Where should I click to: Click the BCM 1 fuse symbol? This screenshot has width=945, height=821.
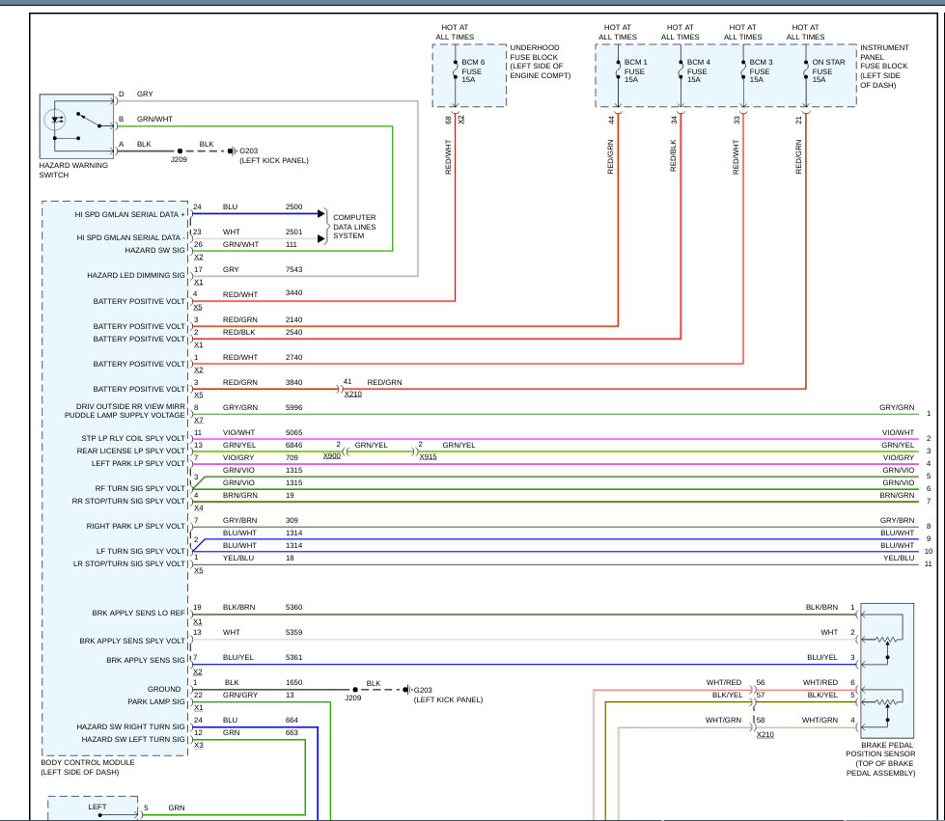click(619, 71)
